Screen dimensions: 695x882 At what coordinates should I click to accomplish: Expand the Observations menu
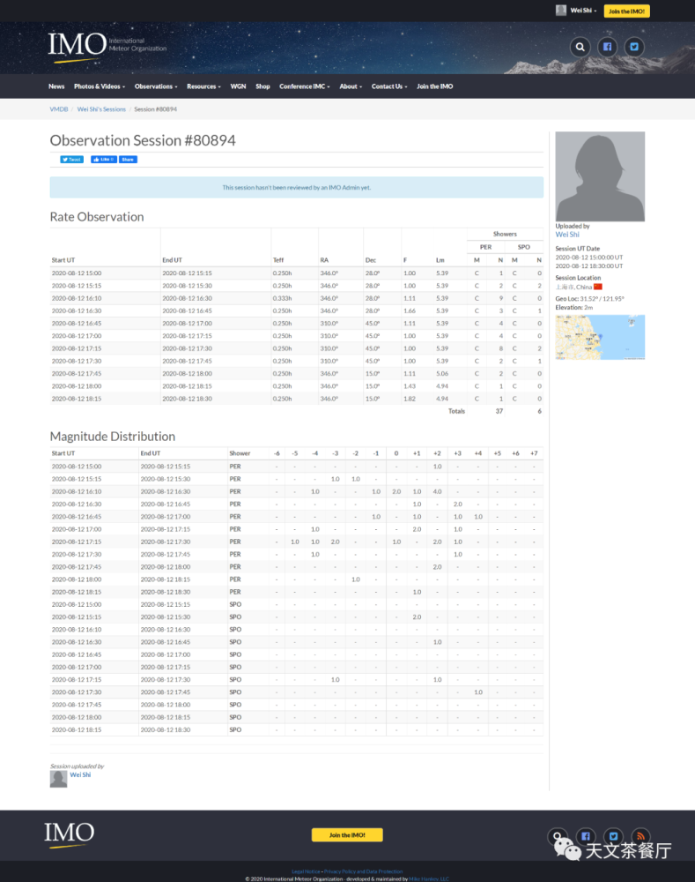[156, 86]
